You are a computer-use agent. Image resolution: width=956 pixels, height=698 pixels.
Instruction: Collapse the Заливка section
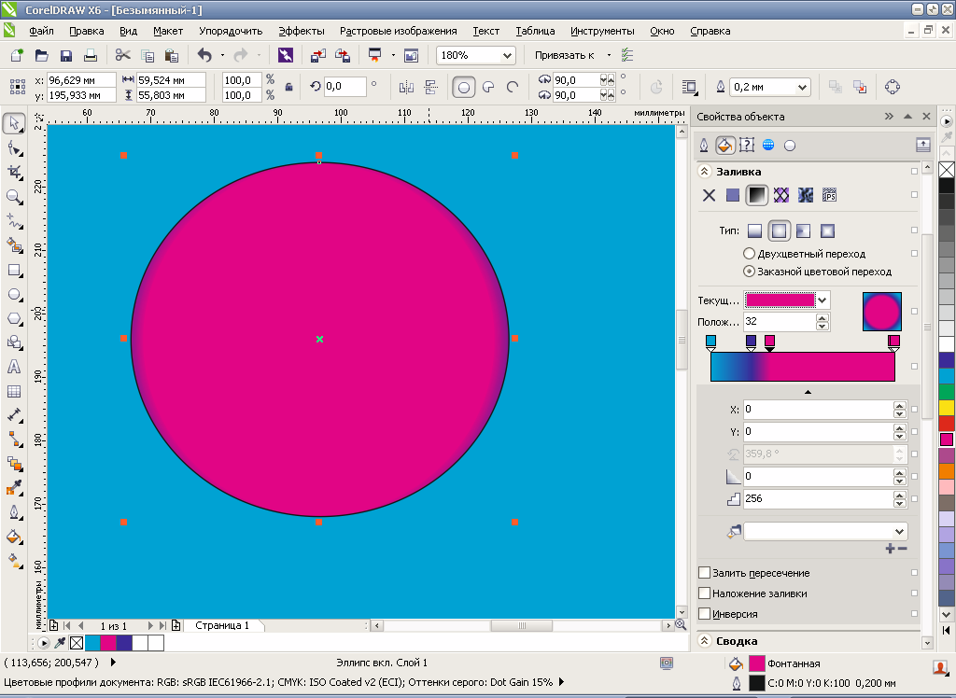click(x=705, y=172)
